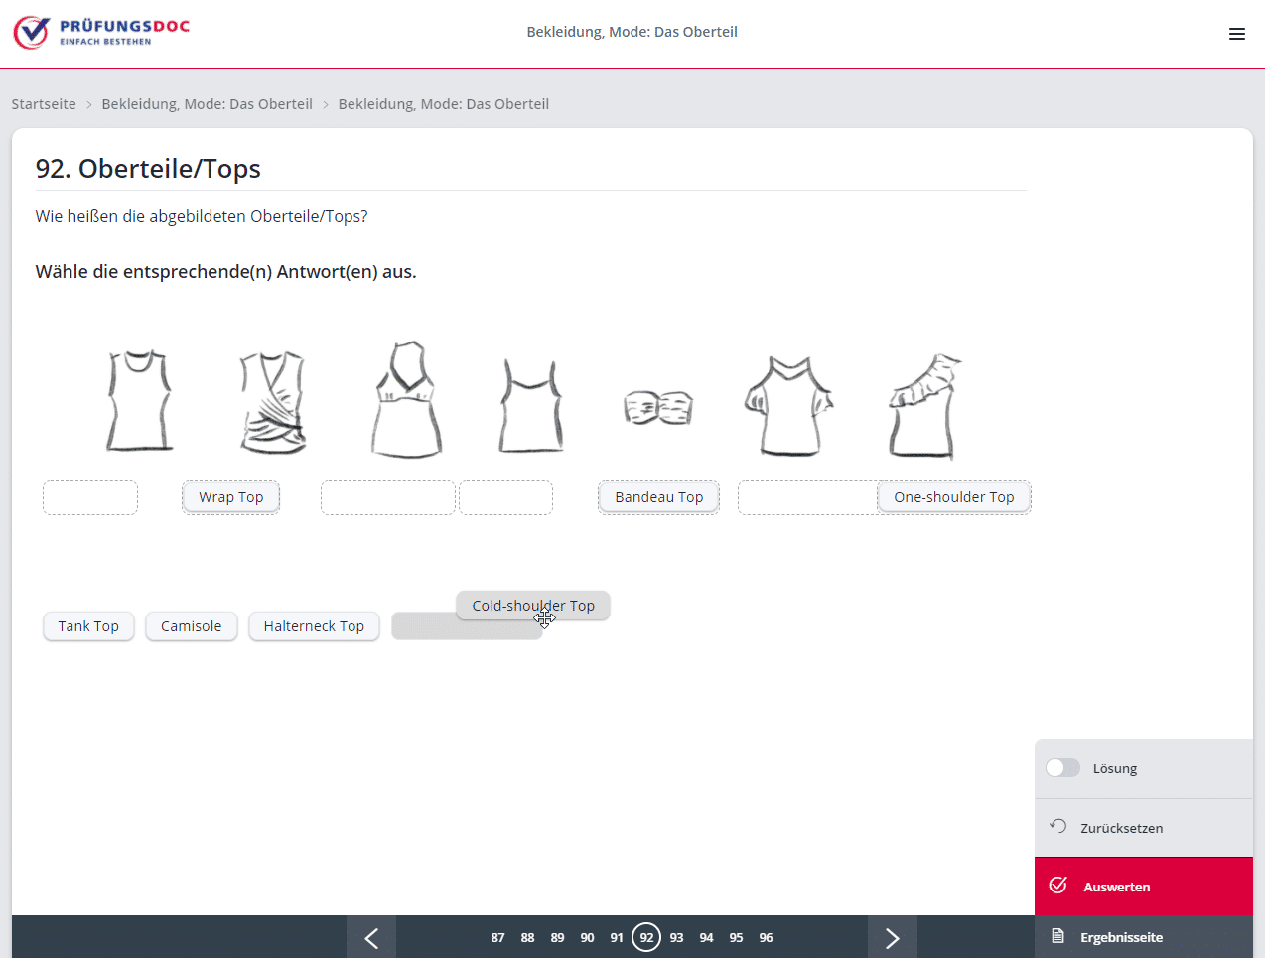Open the Startseite breadcrumb link

[x=44, y=104]
